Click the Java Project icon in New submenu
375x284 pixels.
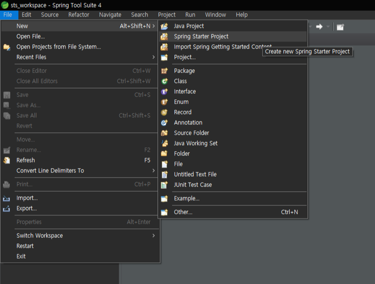click(164, 26)
